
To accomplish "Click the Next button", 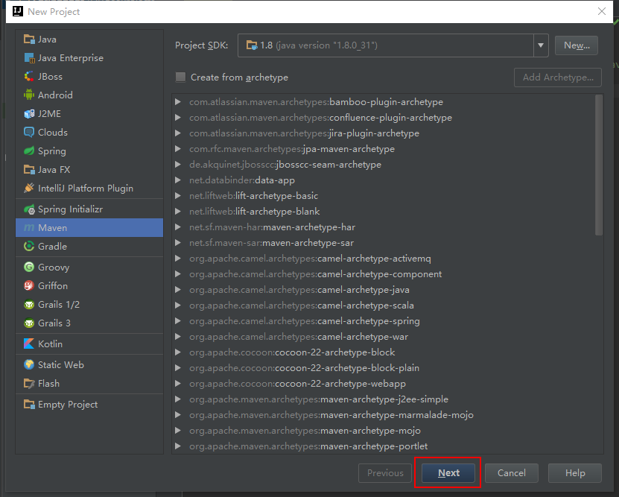I will [x=448, y=473].
